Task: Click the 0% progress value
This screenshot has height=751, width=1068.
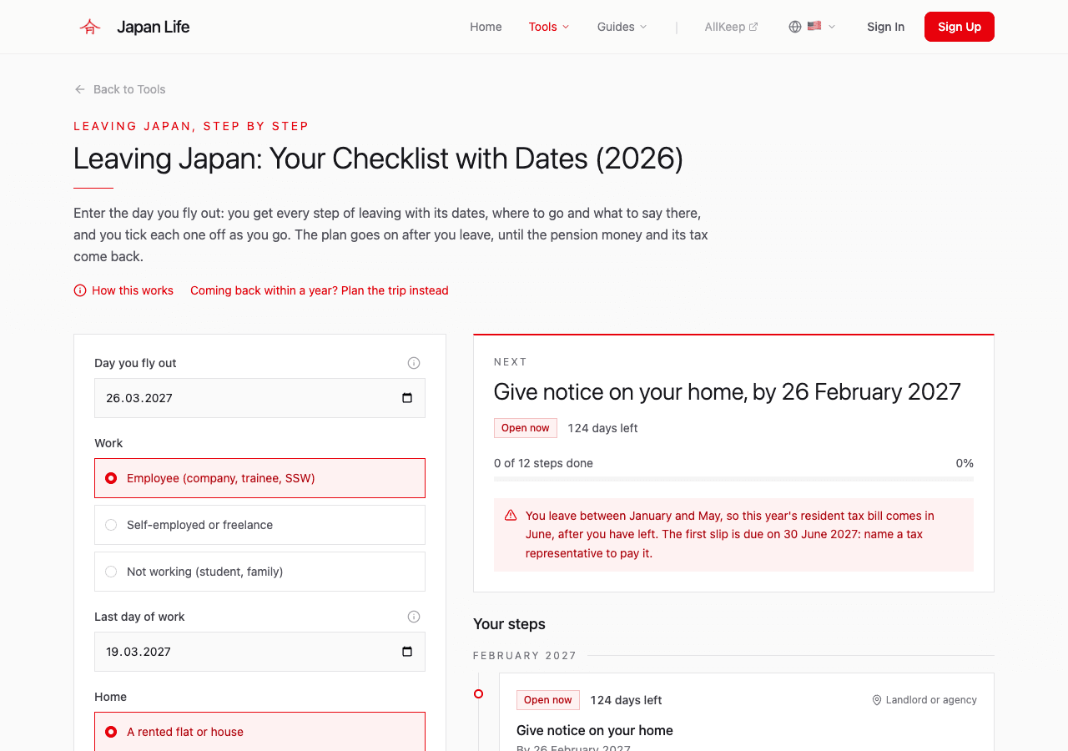Action: [x=965, y=463]
